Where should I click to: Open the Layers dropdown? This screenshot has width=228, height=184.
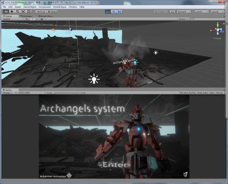pos(201,12)
